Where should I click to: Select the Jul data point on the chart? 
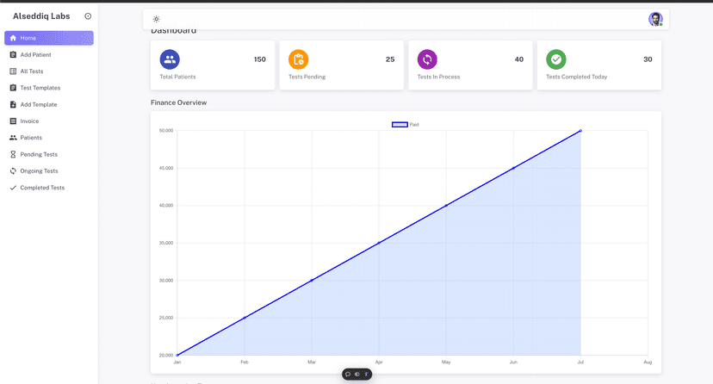[x=580, y=131]
